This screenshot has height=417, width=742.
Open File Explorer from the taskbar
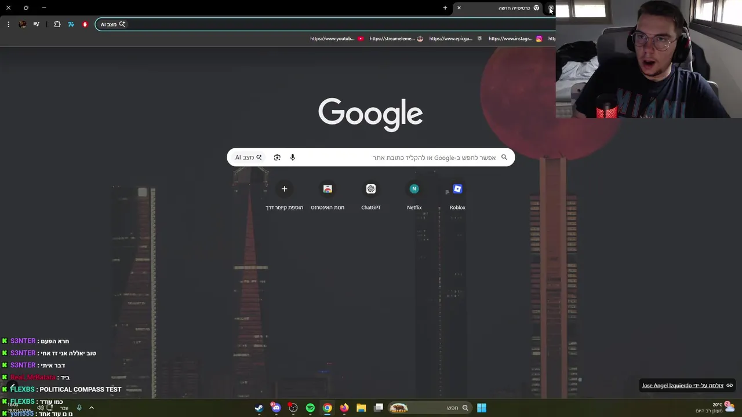tap(361, 408)
